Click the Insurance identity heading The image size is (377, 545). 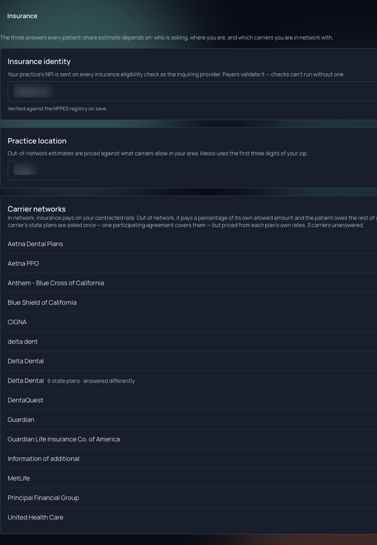[39, 62]
